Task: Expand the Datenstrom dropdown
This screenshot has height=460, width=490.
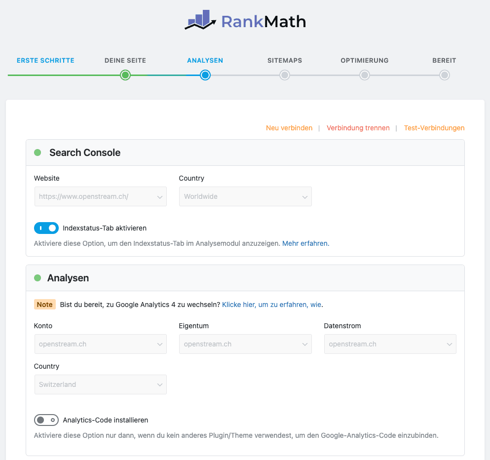Action: pyautogui.click(x=390, y=344)
